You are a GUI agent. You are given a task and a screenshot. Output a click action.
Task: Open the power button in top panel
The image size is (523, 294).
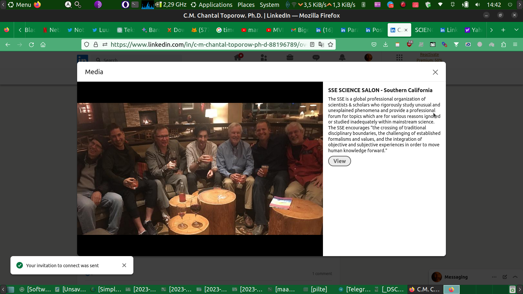pos(510,5)
